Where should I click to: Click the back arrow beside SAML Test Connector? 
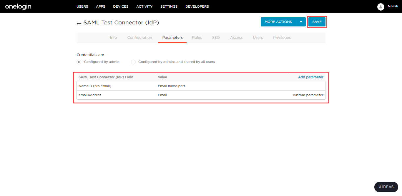(79, 23)
